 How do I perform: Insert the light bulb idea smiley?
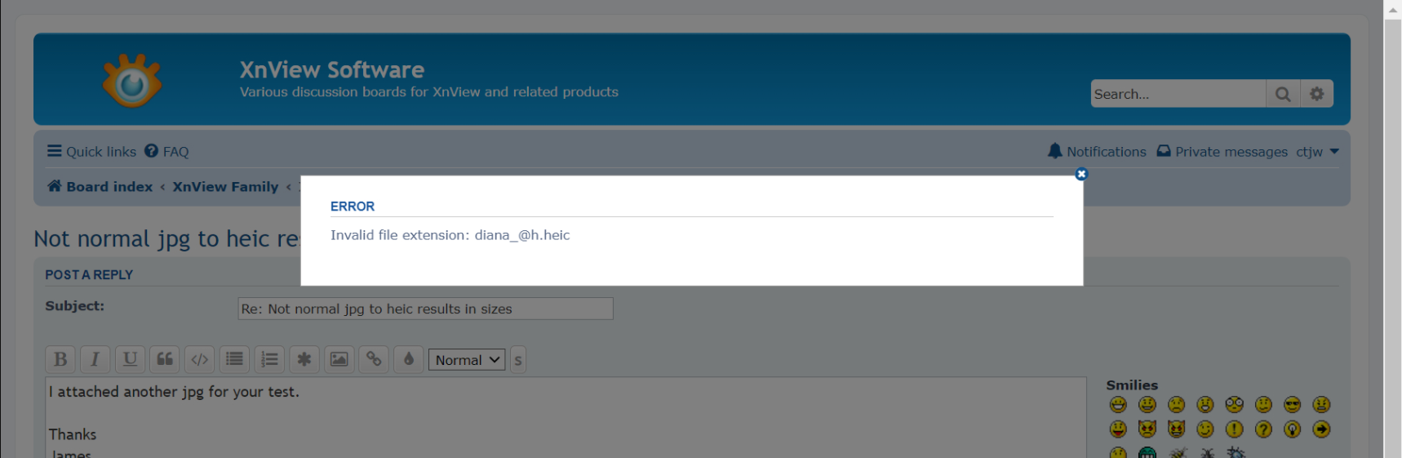tap(1293, 429)
